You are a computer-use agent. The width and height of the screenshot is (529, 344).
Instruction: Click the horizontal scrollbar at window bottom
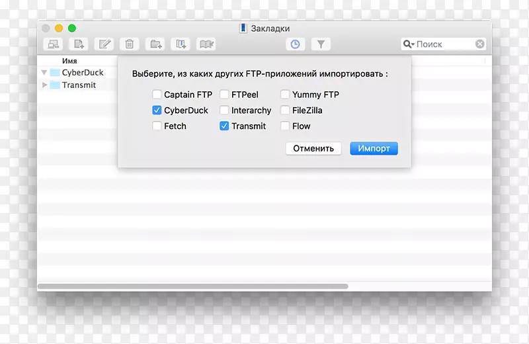pyautogui.click(x=192, y=286)
